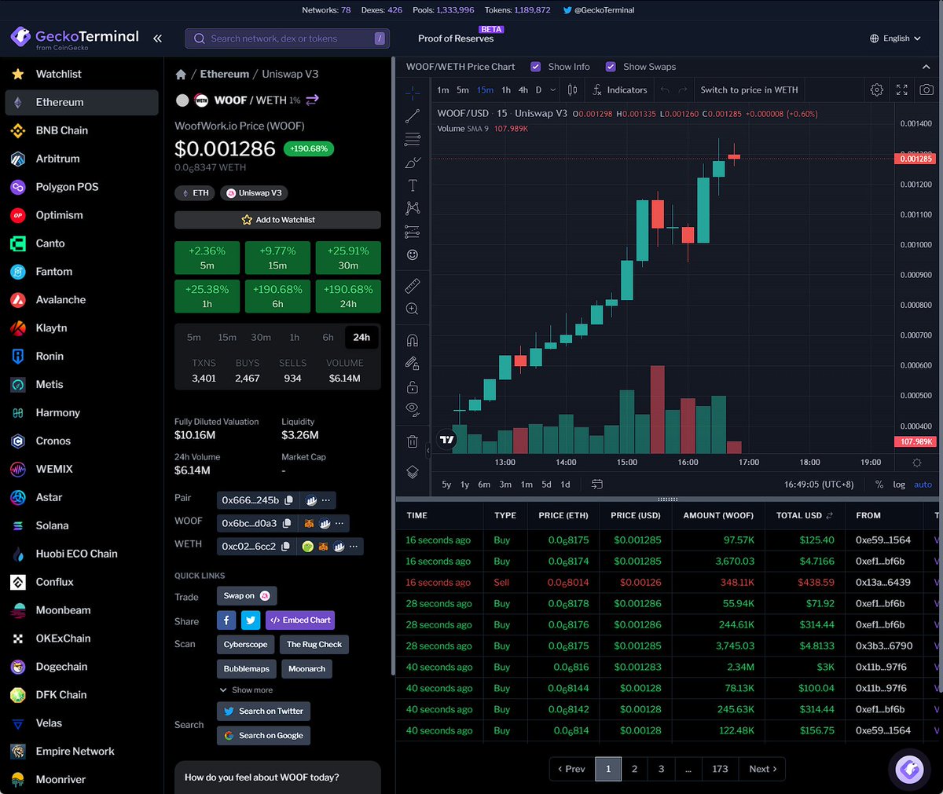This screenshot has height=794, width=943.
Task: Open chart settings gear icon
Action: coord(877,90)
